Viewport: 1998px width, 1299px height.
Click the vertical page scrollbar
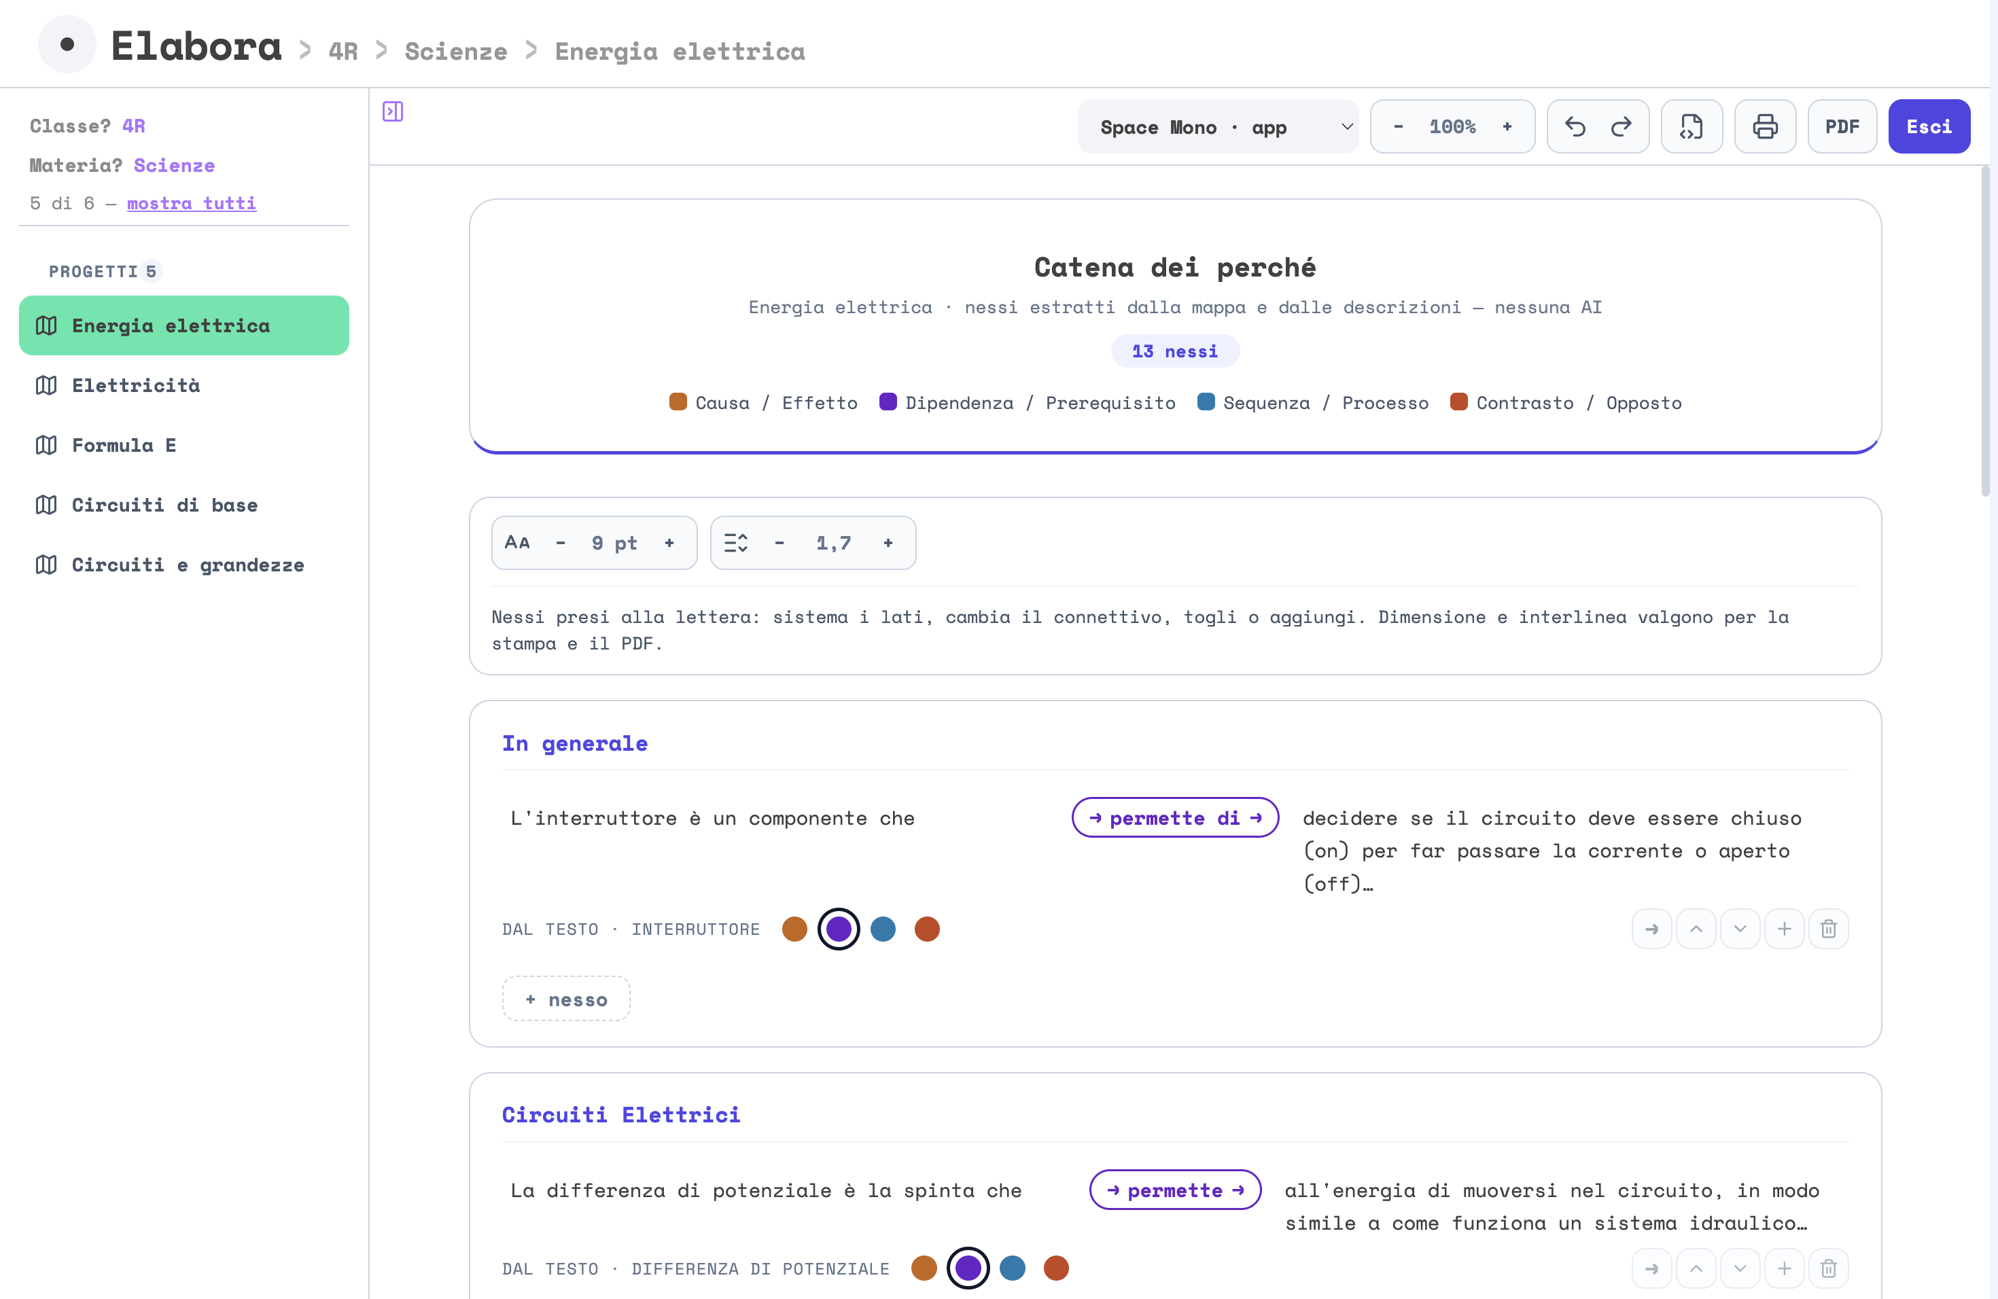(1984, 332)
